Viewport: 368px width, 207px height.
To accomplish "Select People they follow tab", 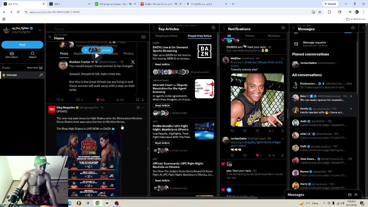I will coord(200,36).
